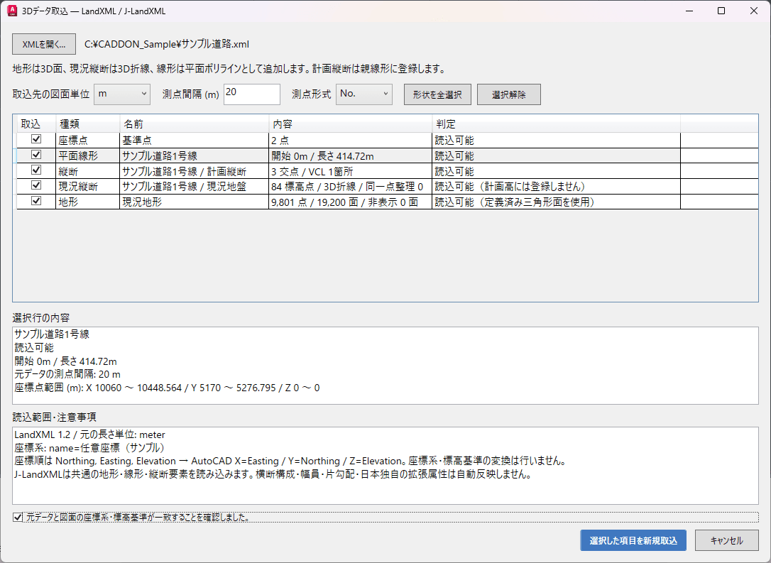
Task: Click the 取込 column header
Action: [36, 124]
